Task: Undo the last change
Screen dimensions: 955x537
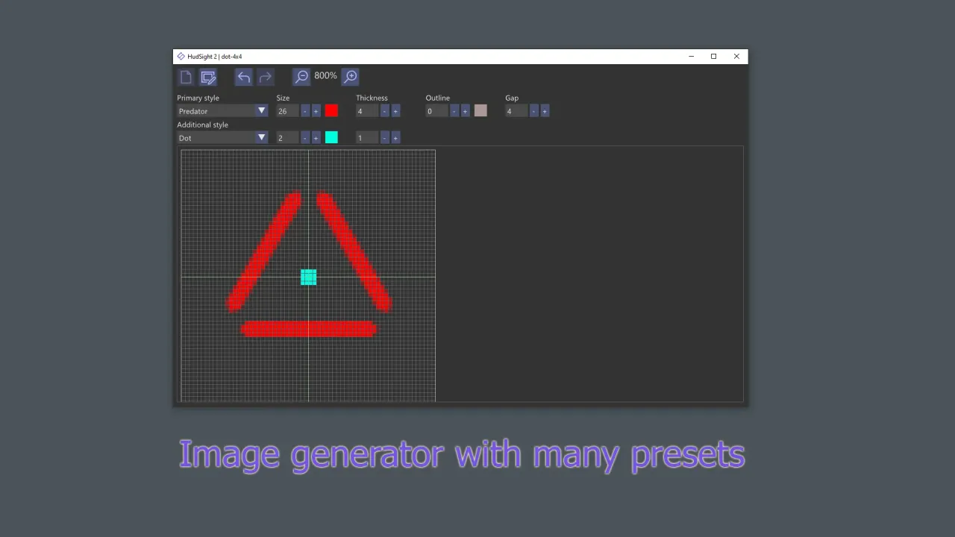Action: [x=243, y=77]
